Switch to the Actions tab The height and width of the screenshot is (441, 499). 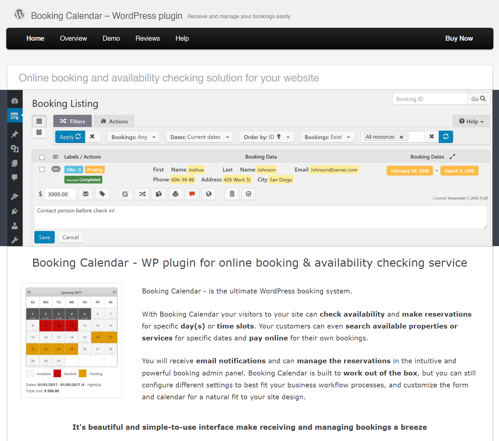coord(114,121)
